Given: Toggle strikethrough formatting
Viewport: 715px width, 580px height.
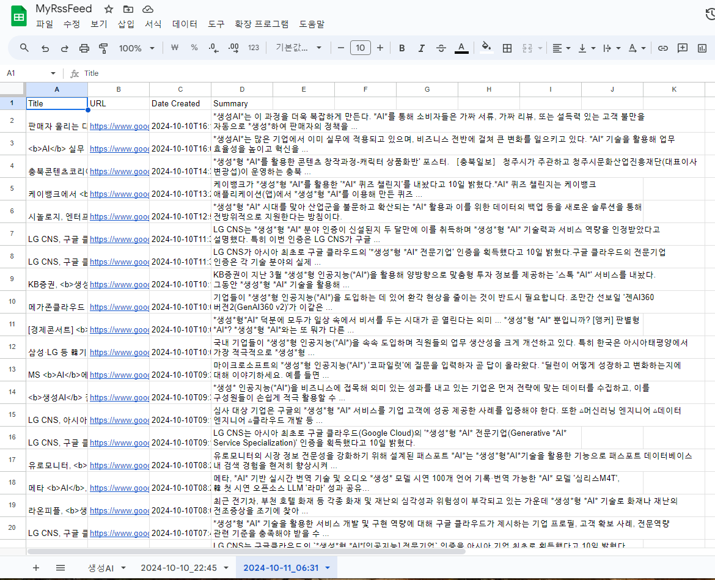Looking at the screenshot, I should pos(441,48).
